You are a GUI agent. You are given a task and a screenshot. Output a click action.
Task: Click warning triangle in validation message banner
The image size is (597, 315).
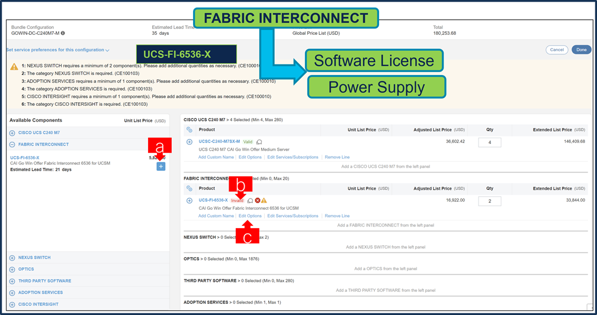click(x=14, y=67)
